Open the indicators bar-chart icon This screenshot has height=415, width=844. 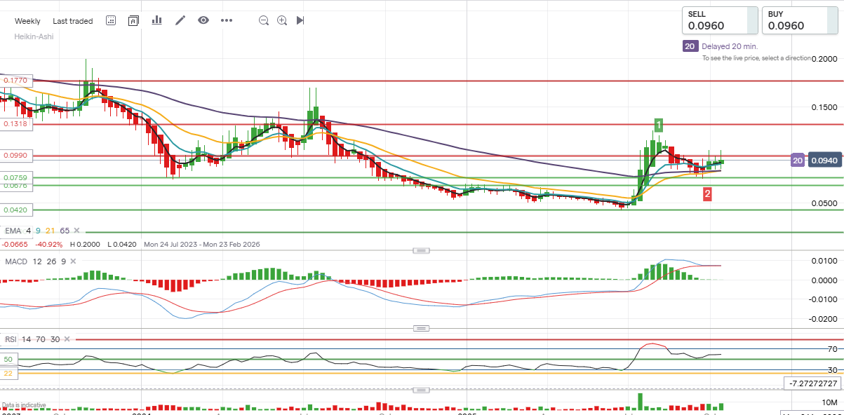(x=156, y=20)
